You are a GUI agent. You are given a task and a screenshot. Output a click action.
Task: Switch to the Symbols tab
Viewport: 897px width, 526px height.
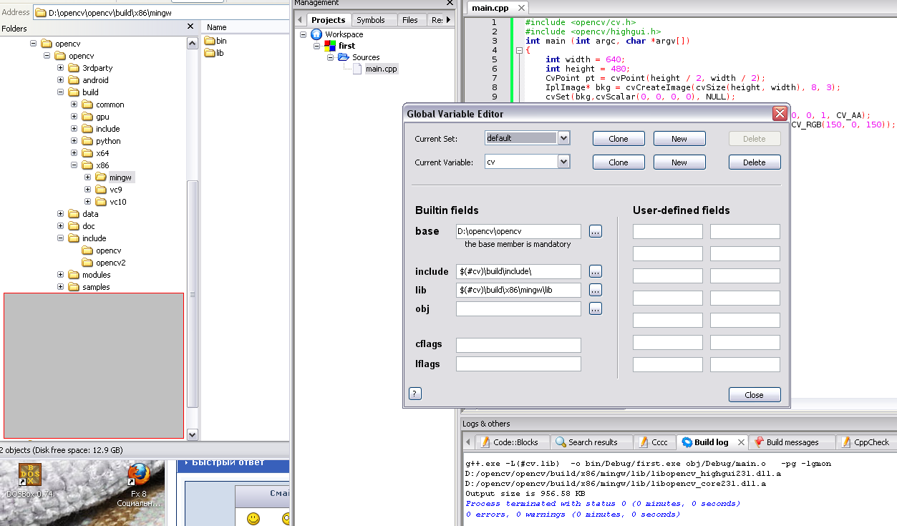[371, 20]
